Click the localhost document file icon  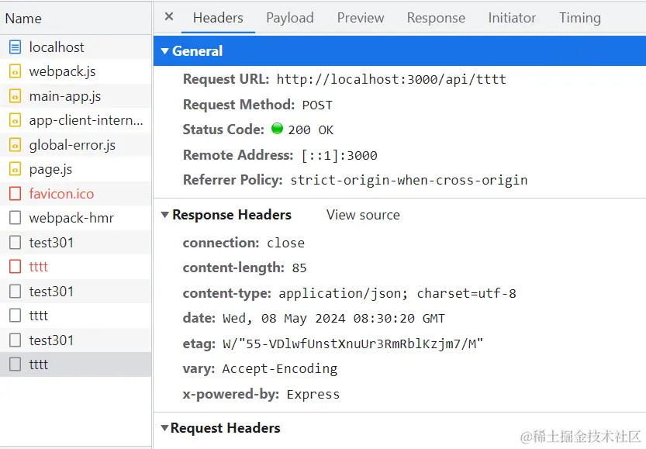coord(15,47)
